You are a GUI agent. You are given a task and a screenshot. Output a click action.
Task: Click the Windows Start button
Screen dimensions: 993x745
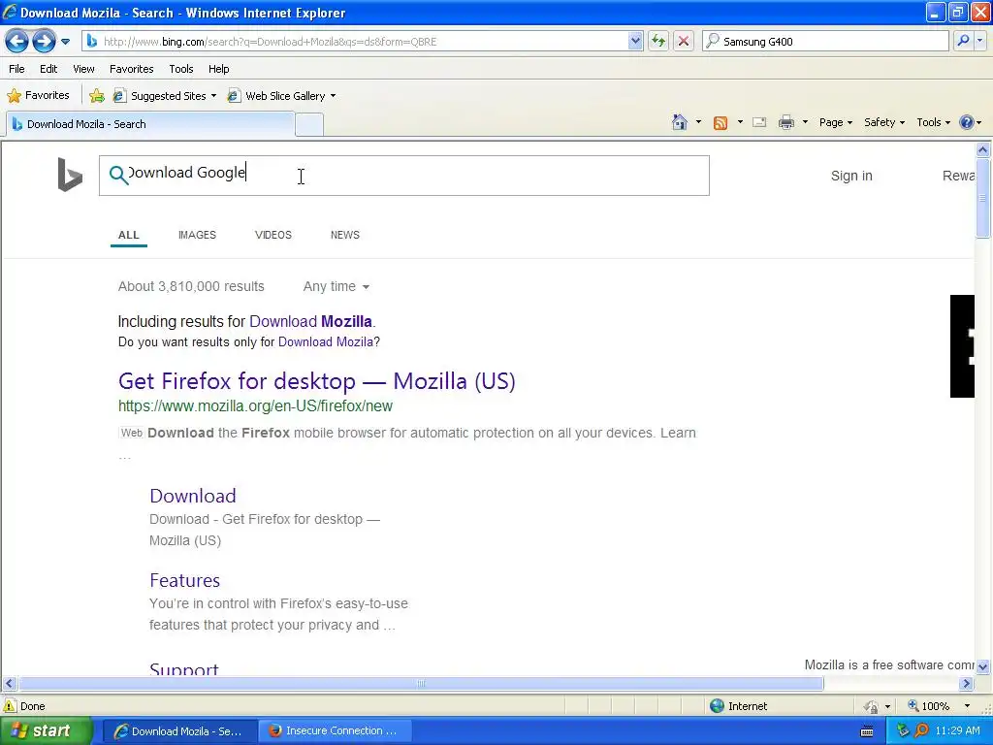point(46,731)
